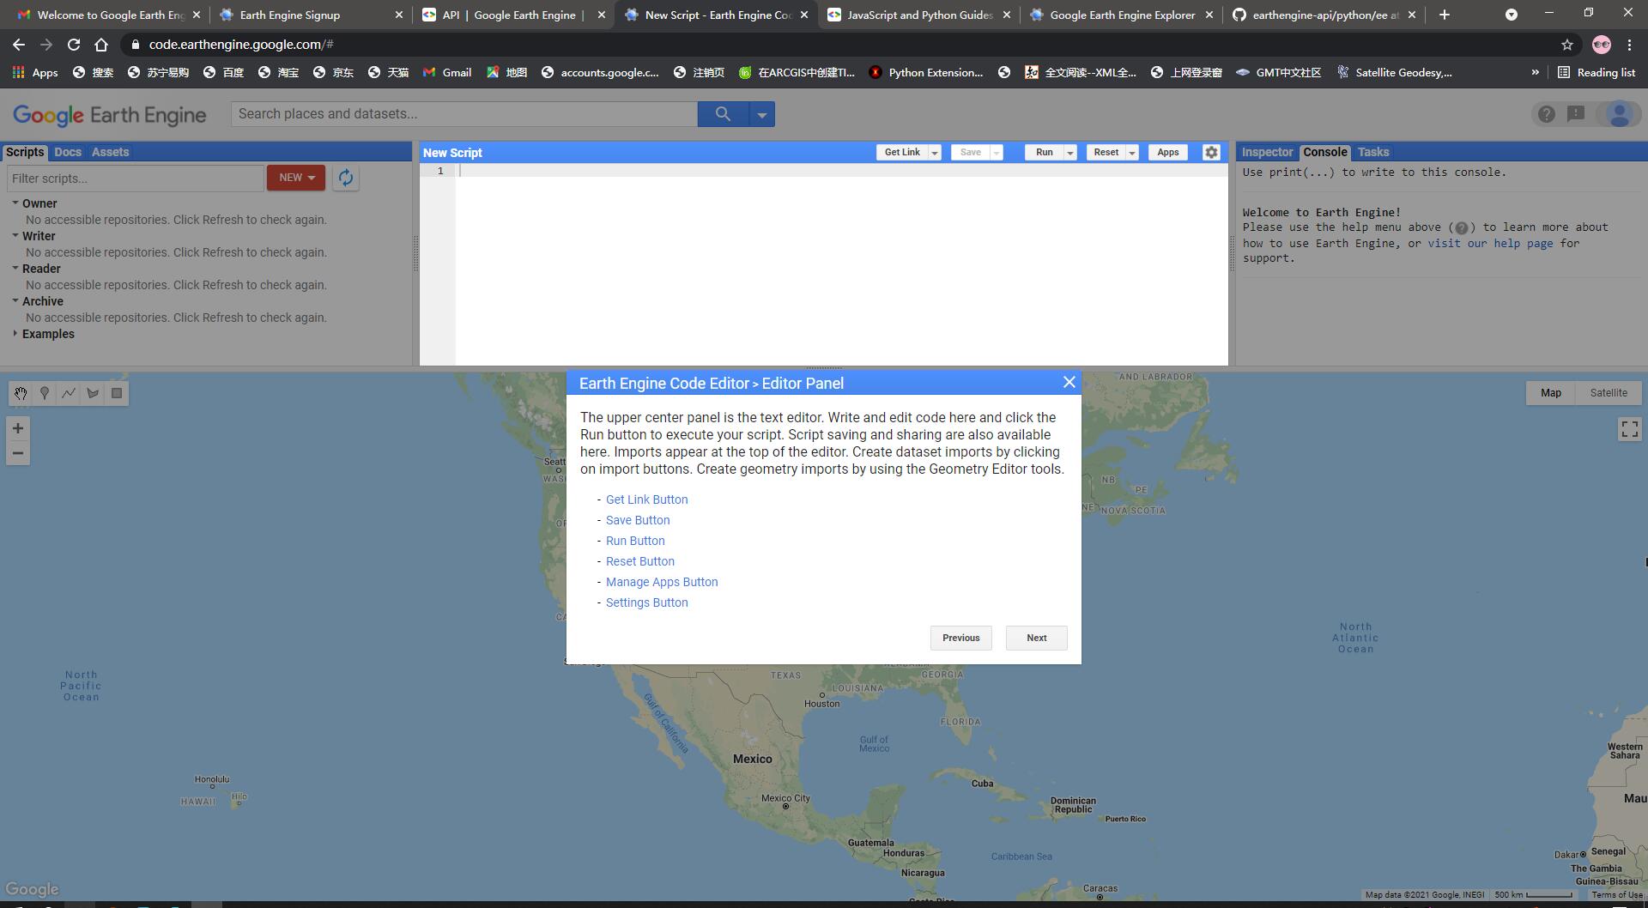Screen dimensions: 1648x908
Task: Open a new browser tab
Action: [x=1445, y=15]
